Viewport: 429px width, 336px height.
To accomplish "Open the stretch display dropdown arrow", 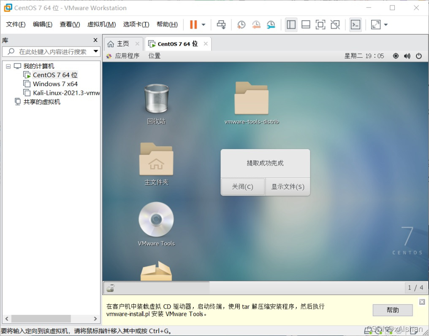I will click(386, 24).
